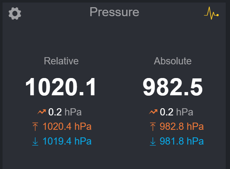
Task: Click the Relative label
Action: [x=61, y=61]
